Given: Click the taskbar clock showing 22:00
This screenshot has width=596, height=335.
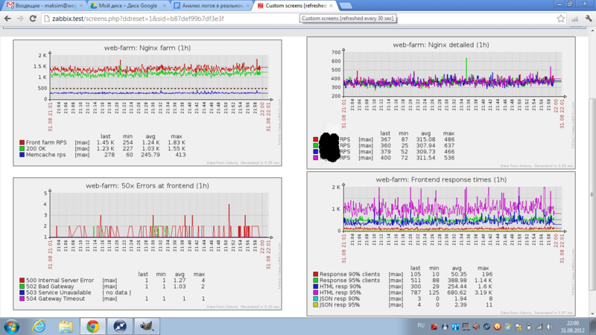Looking at the screenshot, I should [x=572, y=327].
